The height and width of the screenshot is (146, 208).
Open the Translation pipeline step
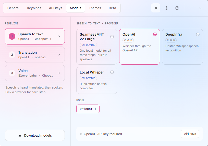[35, 55]
